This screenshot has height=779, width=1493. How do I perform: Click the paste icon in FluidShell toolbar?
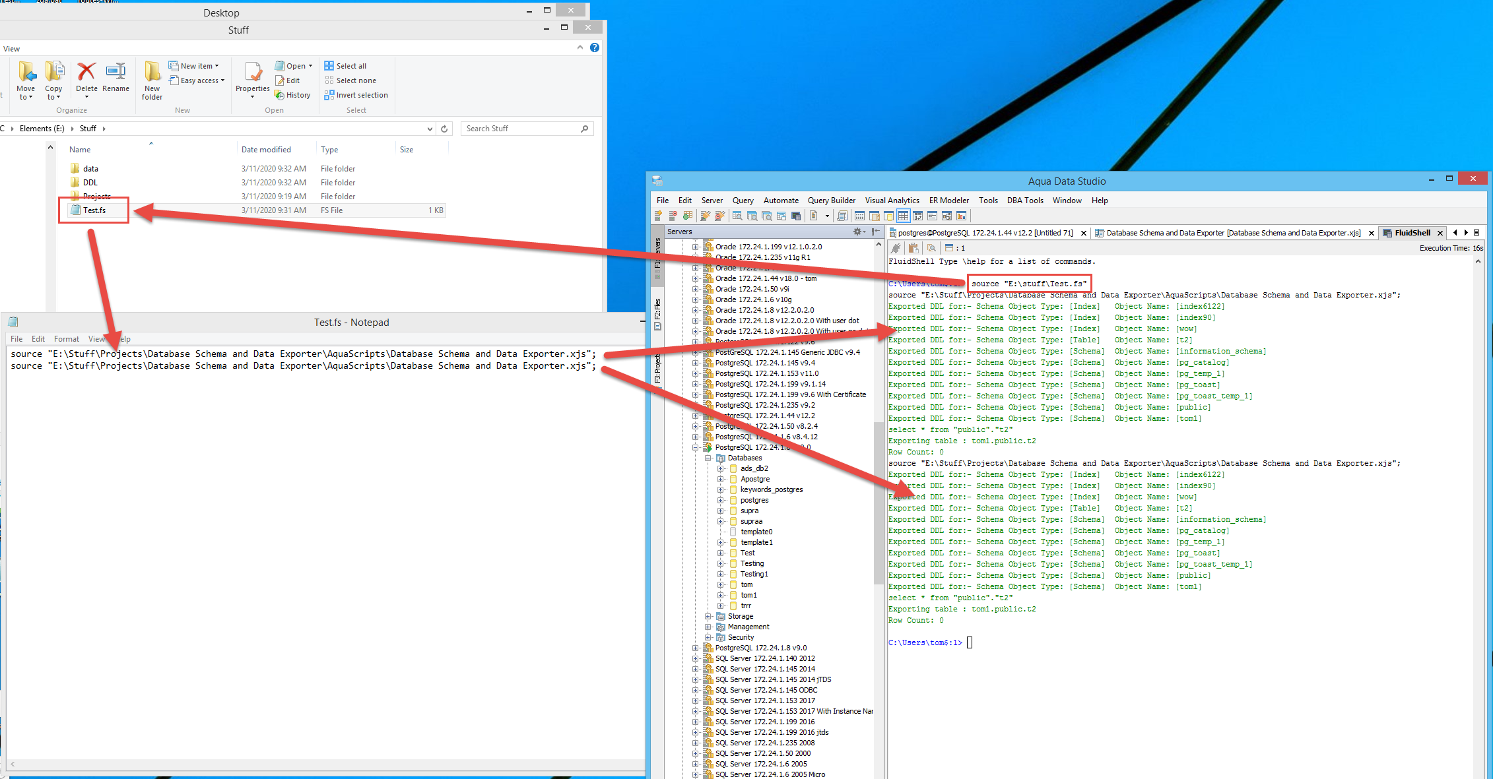[913, 248]
